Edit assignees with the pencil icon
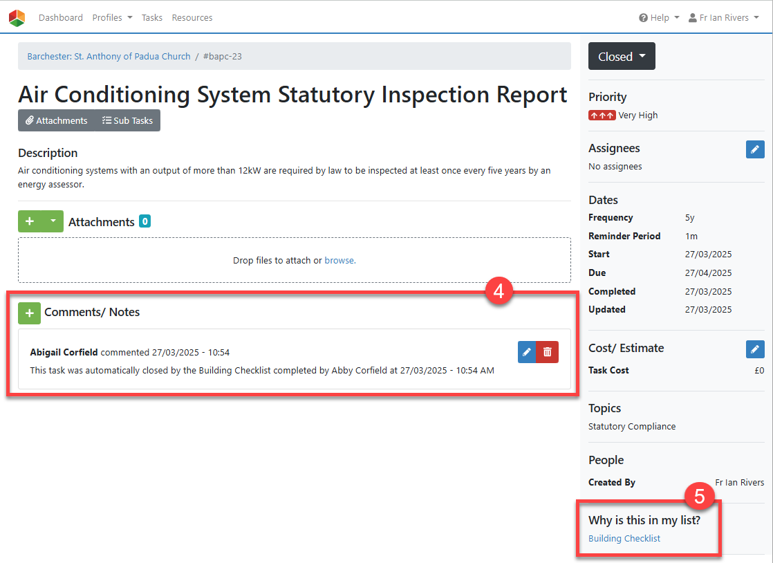773x563 pixels. 755,149
